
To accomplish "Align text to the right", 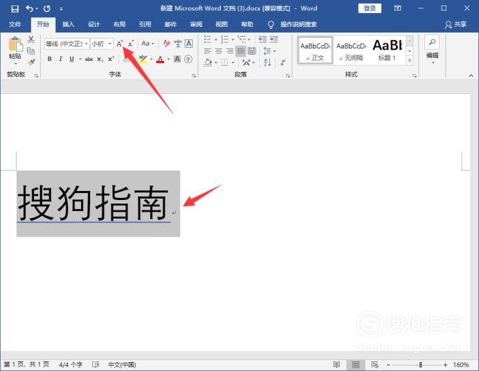I will pyautogui.click(x=230, y=51).
